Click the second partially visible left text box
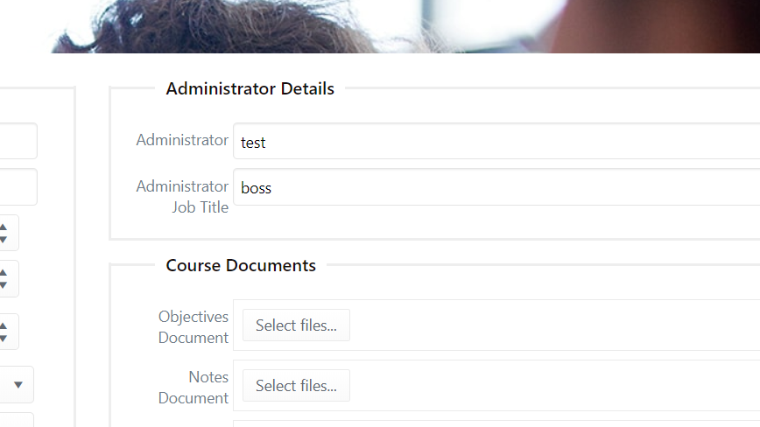Image resolution: width=760 pixels, height=427 pixels. click(18, 186)
